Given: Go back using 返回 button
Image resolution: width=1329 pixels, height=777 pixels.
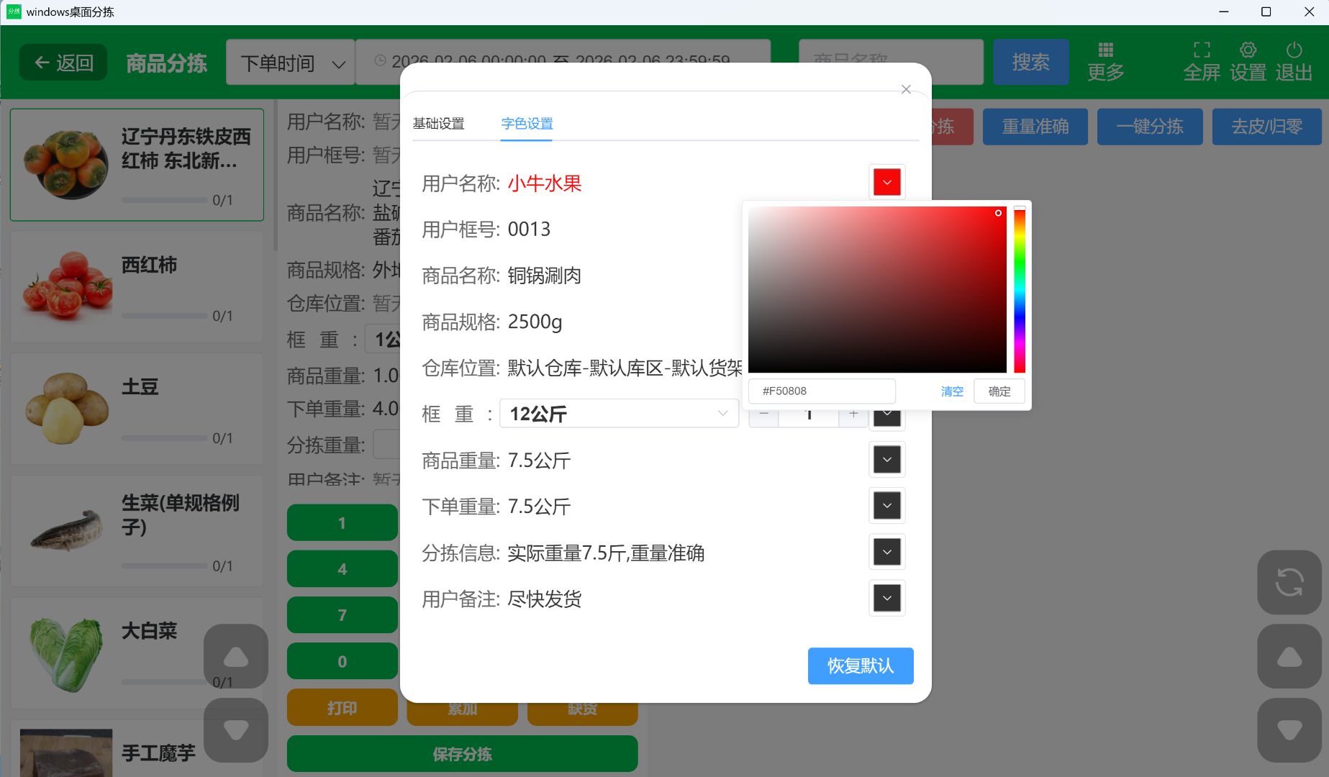Looking at the screenshot, I should tap(63, 63).
